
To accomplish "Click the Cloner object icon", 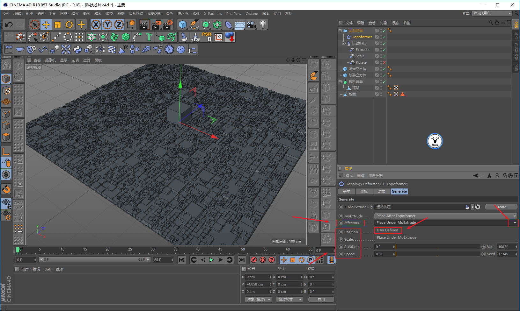I will [x=92, y=37].
